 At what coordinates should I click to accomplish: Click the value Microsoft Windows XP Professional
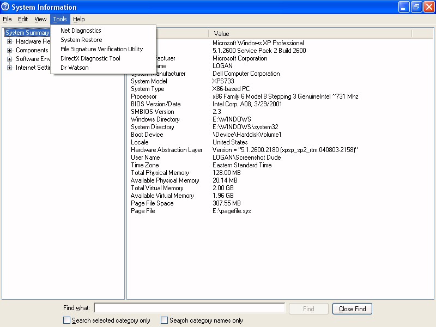[x=258, y=43]
